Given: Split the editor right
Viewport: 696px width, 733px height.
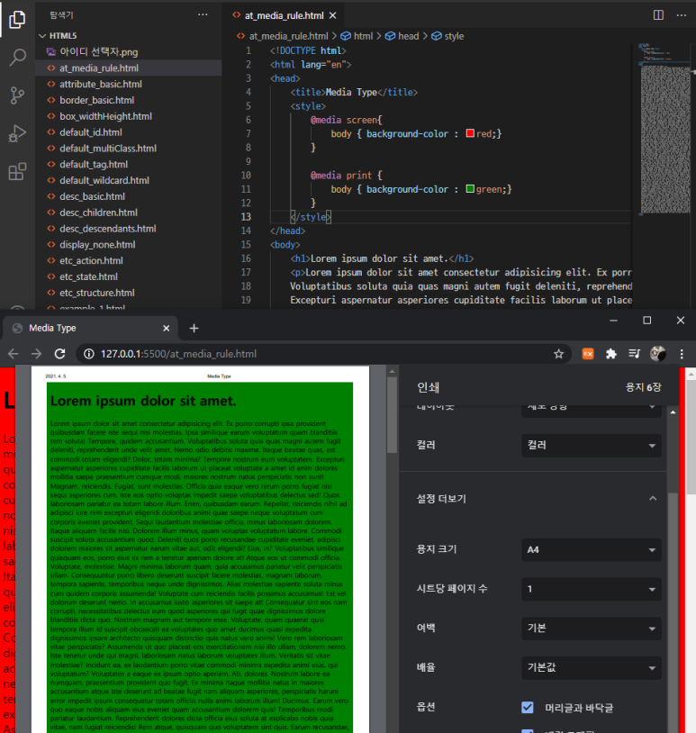Looking at the screenshot, I should click(658, 15).
